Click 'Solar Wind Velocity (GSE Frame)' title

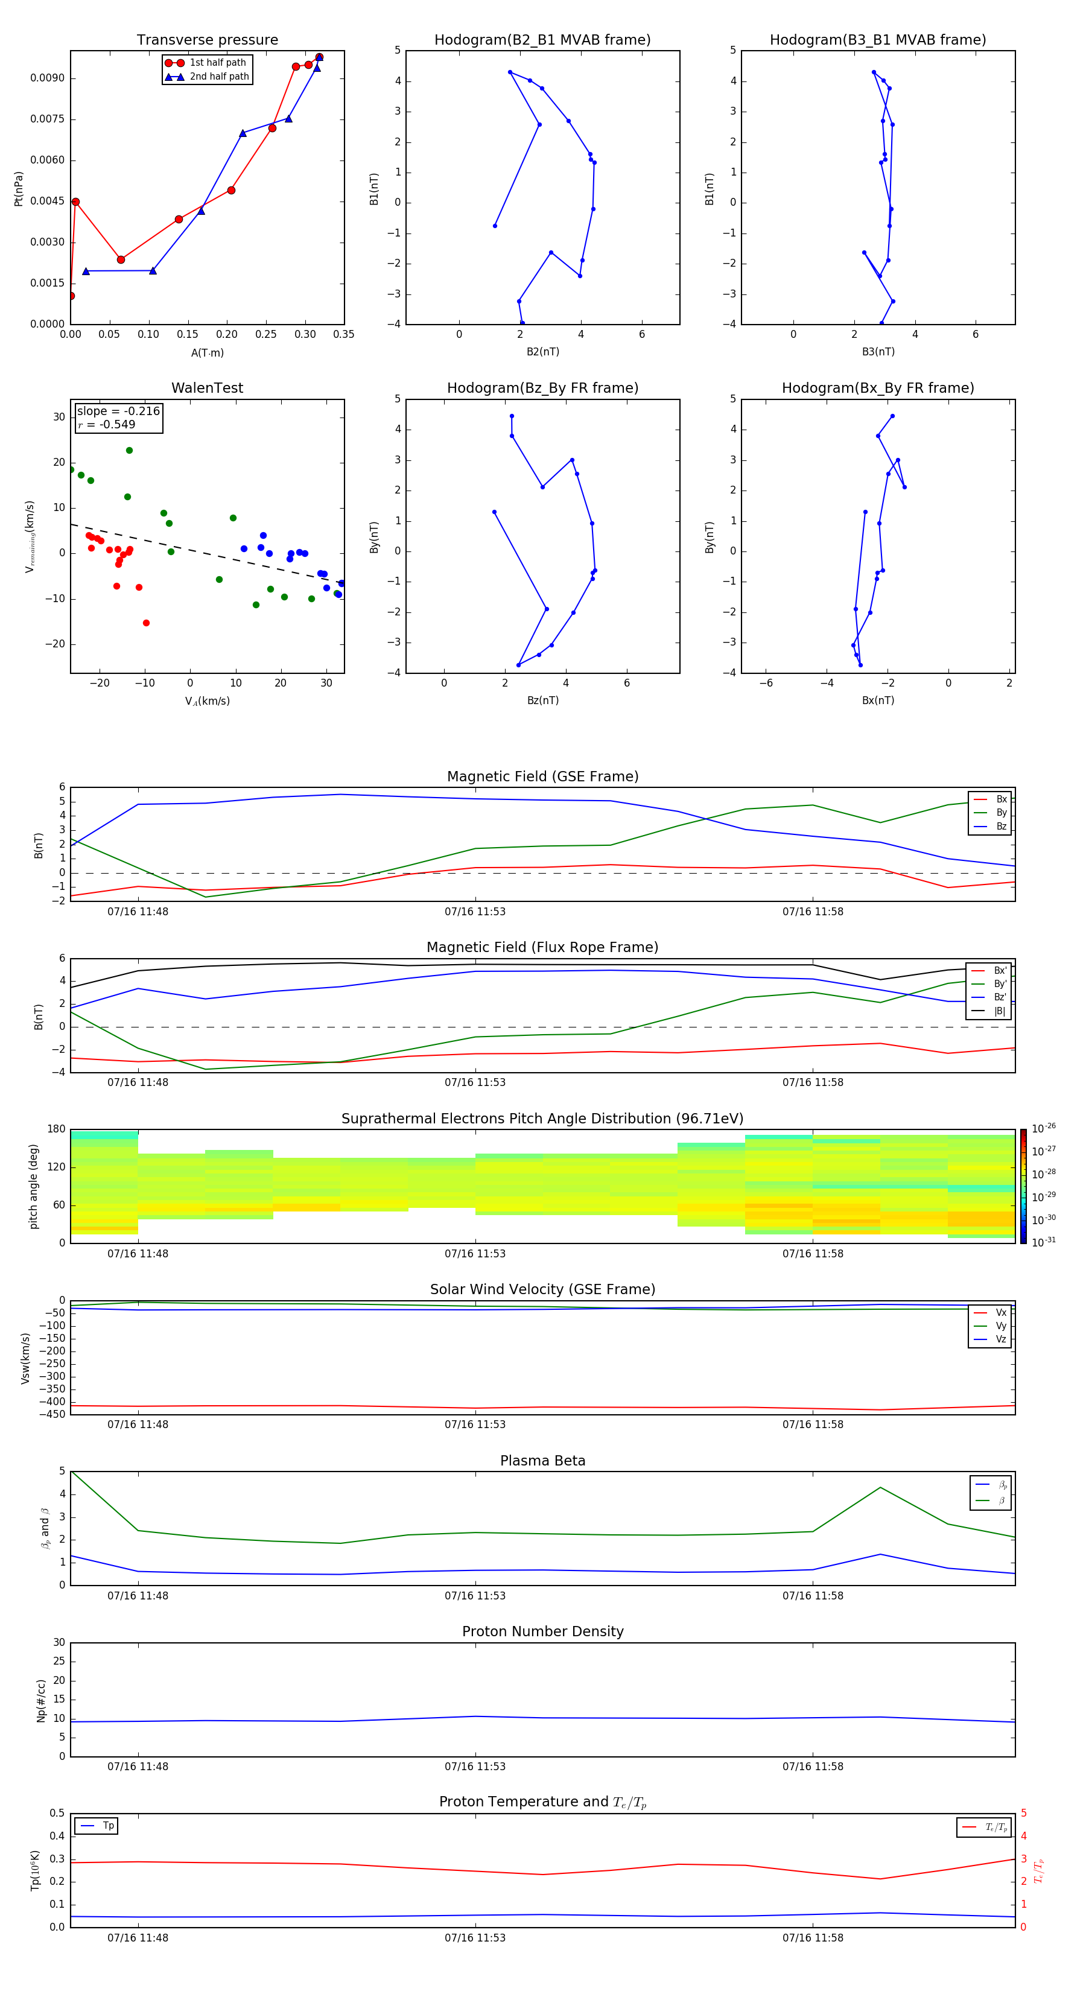coord(542,1289)
